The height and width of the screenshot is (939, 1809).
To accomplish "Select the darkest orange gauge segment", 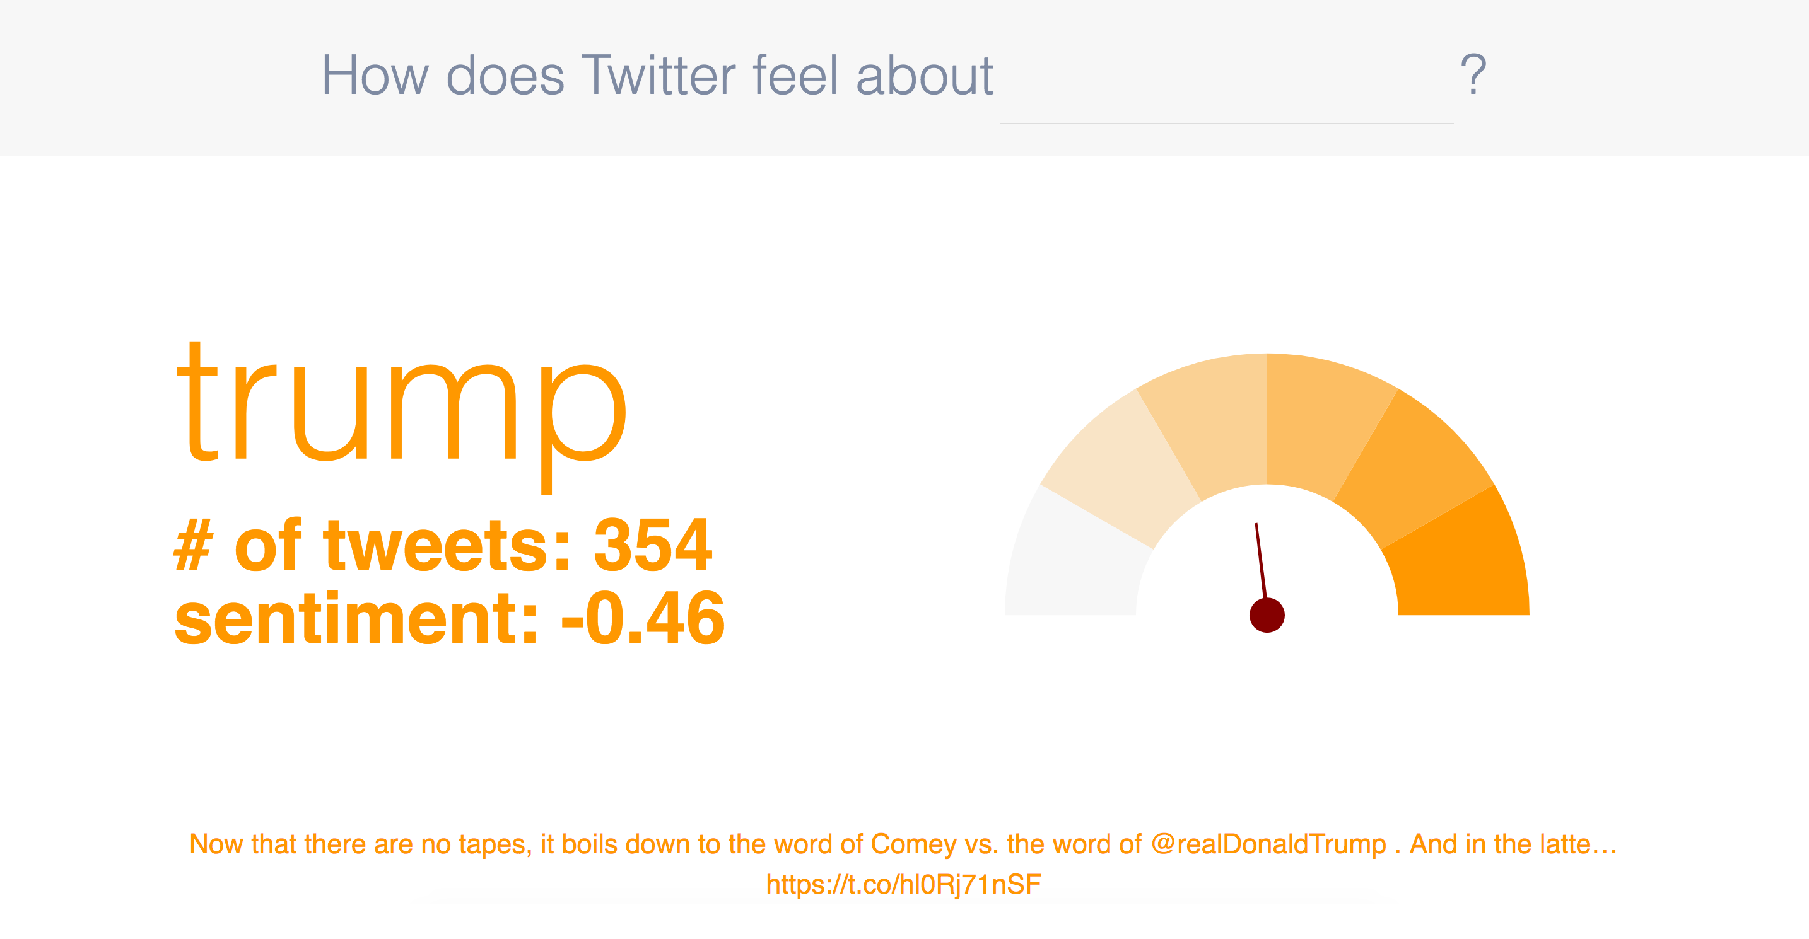I will 1461,562.
